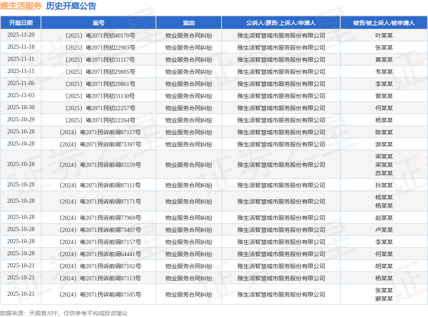Click the 历史开庭公告 heading
Viewport: 428px width, 317px height.
pyautogui.click(x=71, y=6)
